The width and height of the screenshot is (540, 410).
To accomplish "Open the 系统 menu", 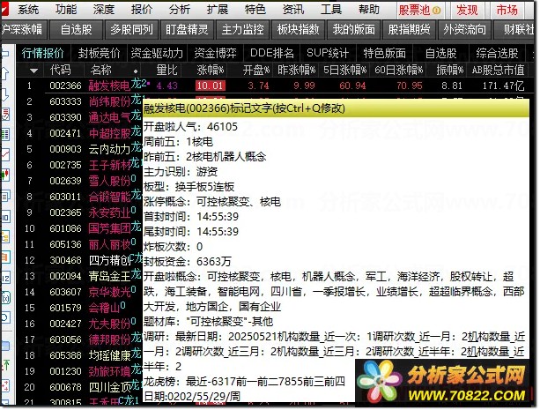I will (28, 9).
